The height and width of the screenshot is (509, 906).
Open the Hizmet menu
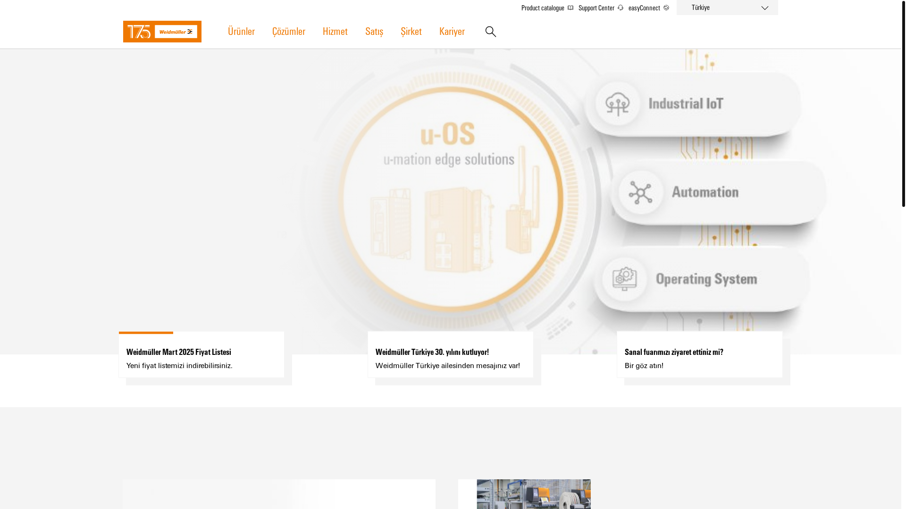[335, 31]
